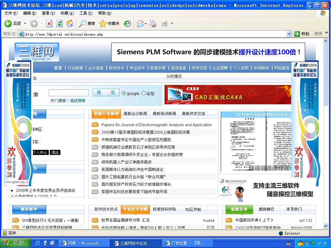Screen dimensions: 331x248
Task: Click the 三维网 site logo
Action: tap(37, 52)
